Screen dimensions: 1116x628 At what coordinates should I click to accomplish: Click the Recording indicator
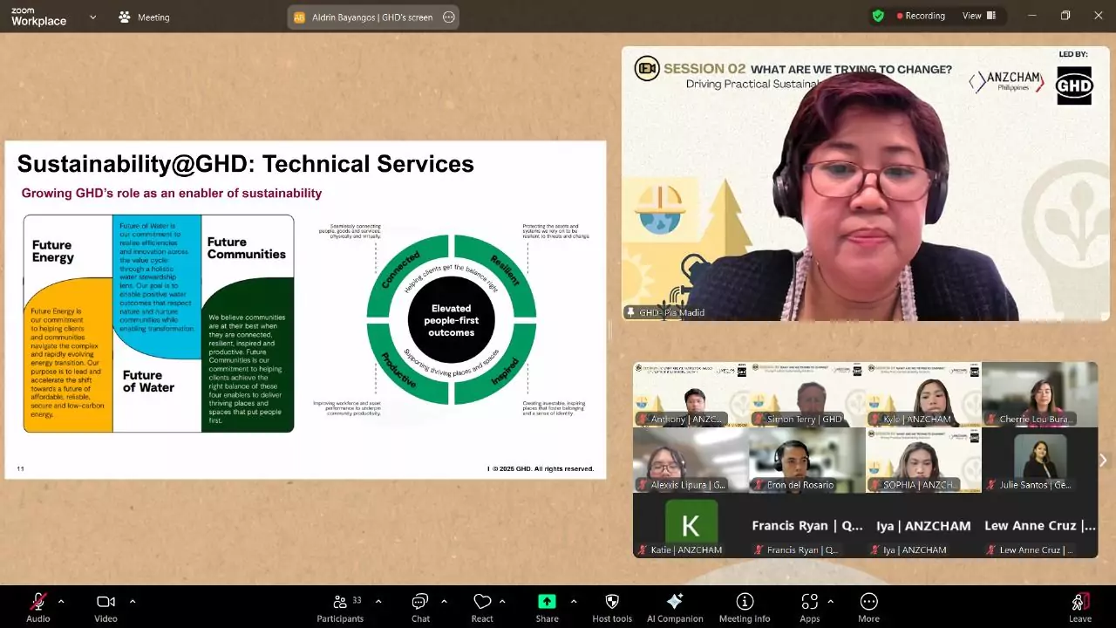(921, 16)
